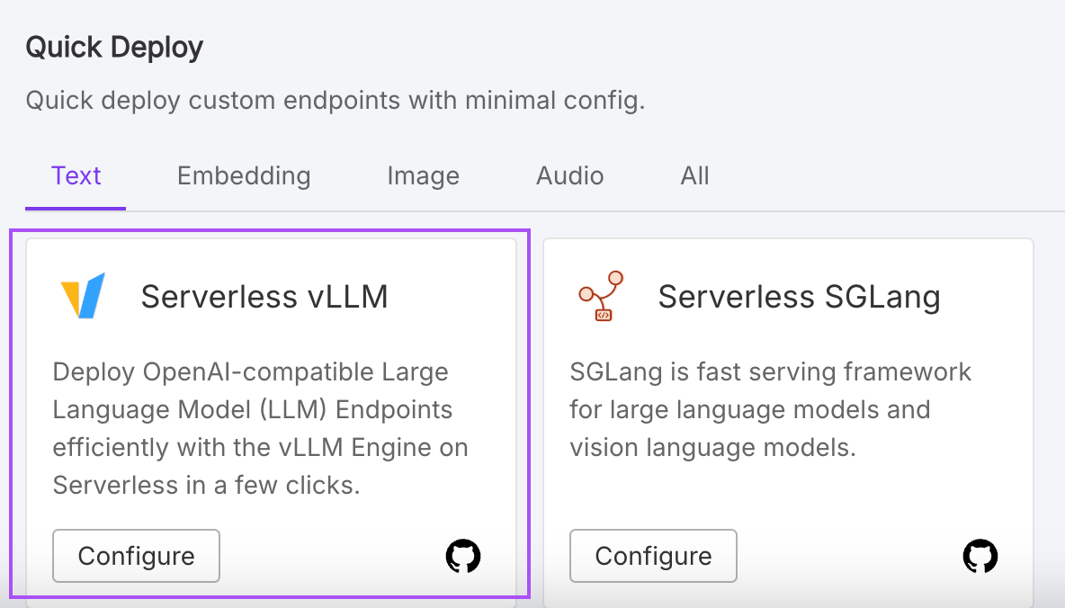Switch to the Text tab
Viewport: 1065px width, 608px height.
click(76, 176)
